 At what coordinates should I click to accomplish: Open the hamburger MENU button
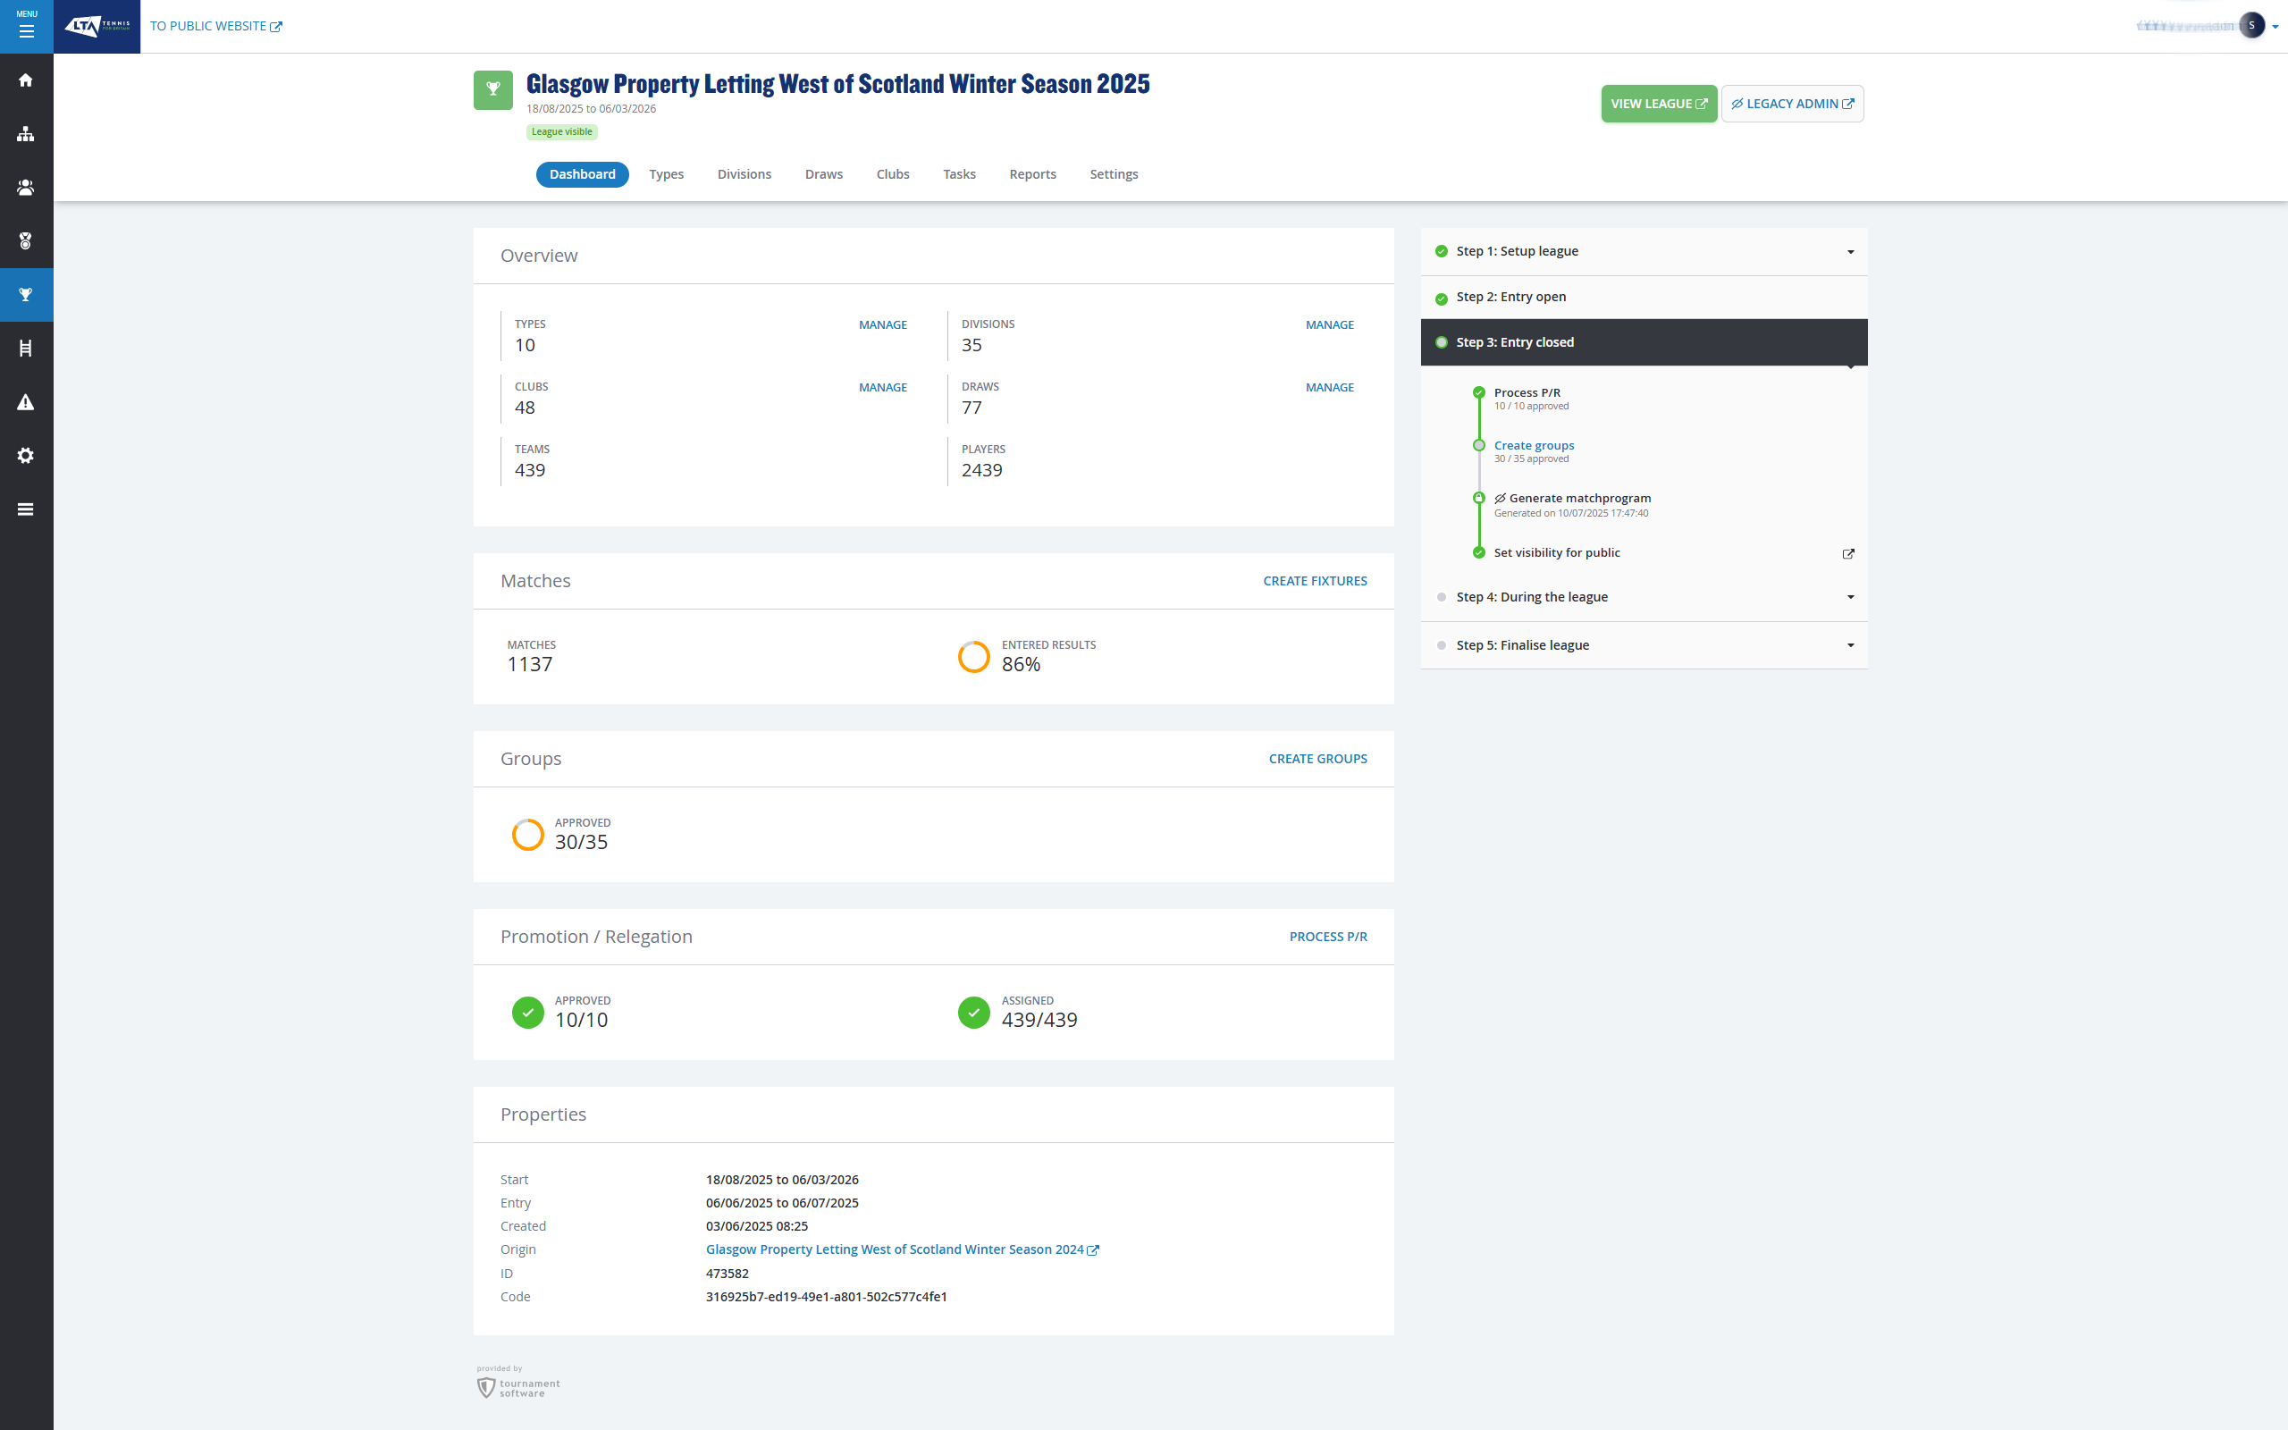coord(27,27)
